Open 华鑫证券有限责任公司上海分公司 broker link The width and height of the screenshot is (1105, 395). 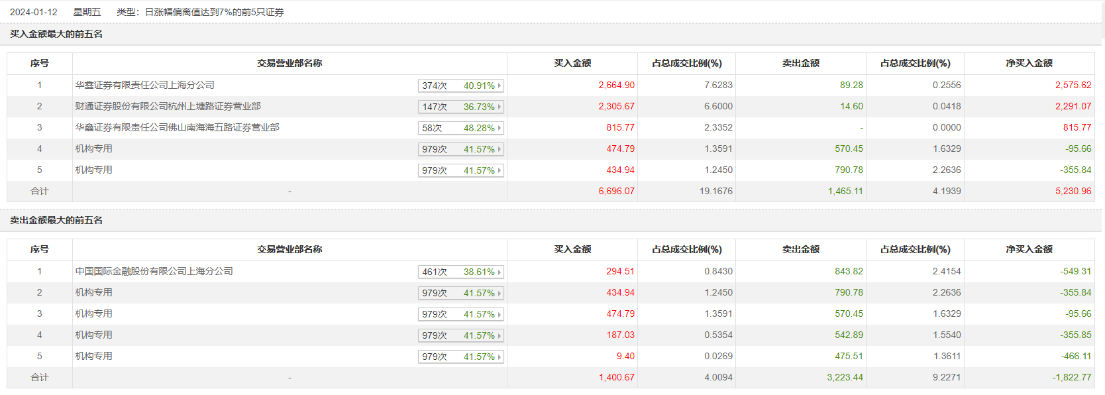pos(144,85)
